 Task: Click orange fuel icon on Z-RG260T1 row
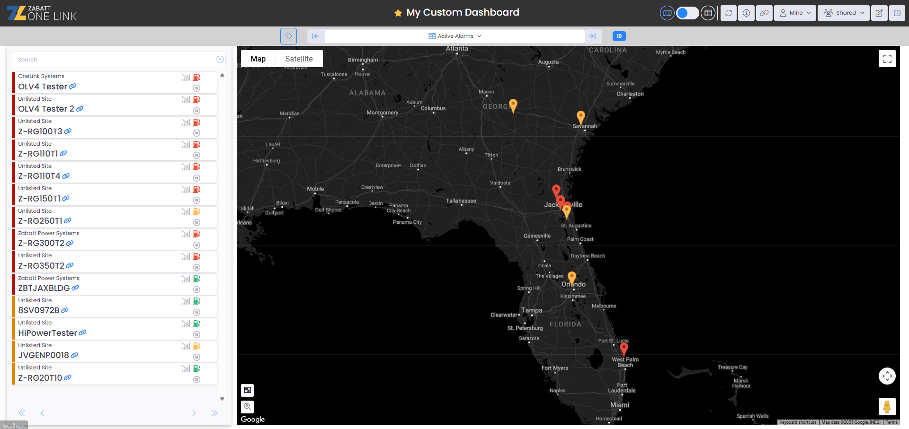point(197,211)
